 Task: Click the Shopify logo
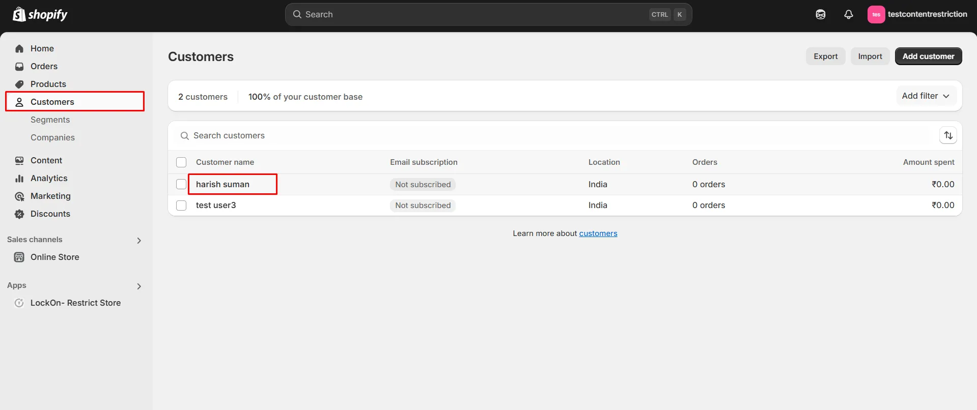click(x=40, y=14)
